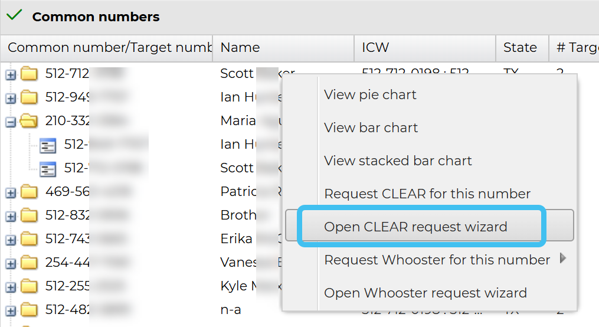Screen dimensions: 599x327
Task: Choose Open CLEAR request wizard
Action: tap(415, 227)
